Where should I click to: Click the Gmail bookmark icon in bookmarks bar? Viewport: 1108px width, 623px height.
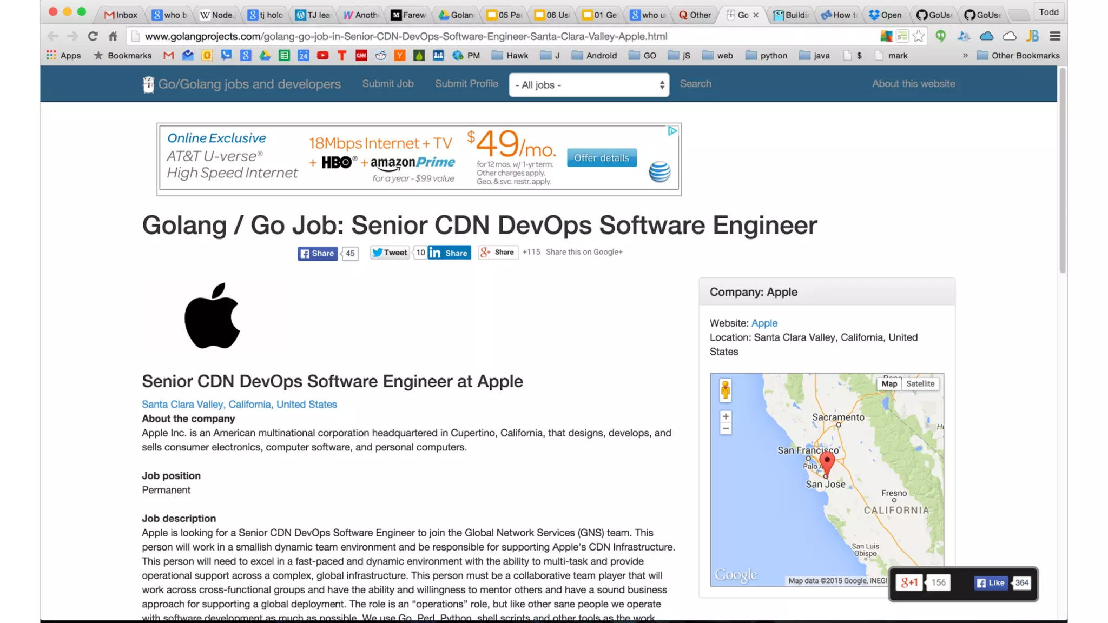pyautogui.click(x=168, y=56)
